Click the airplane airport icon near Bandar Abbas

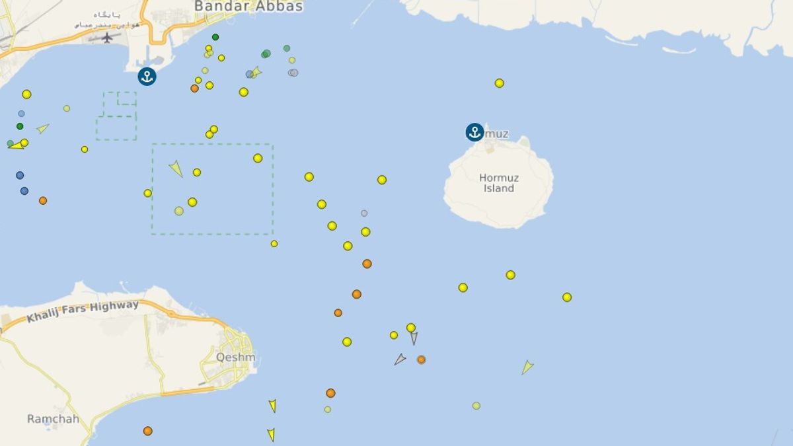click(x=107, y=37)
